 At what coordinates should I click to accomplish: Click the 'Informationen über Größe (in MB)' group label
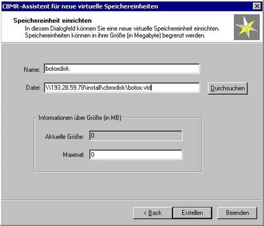click(80, 118)
